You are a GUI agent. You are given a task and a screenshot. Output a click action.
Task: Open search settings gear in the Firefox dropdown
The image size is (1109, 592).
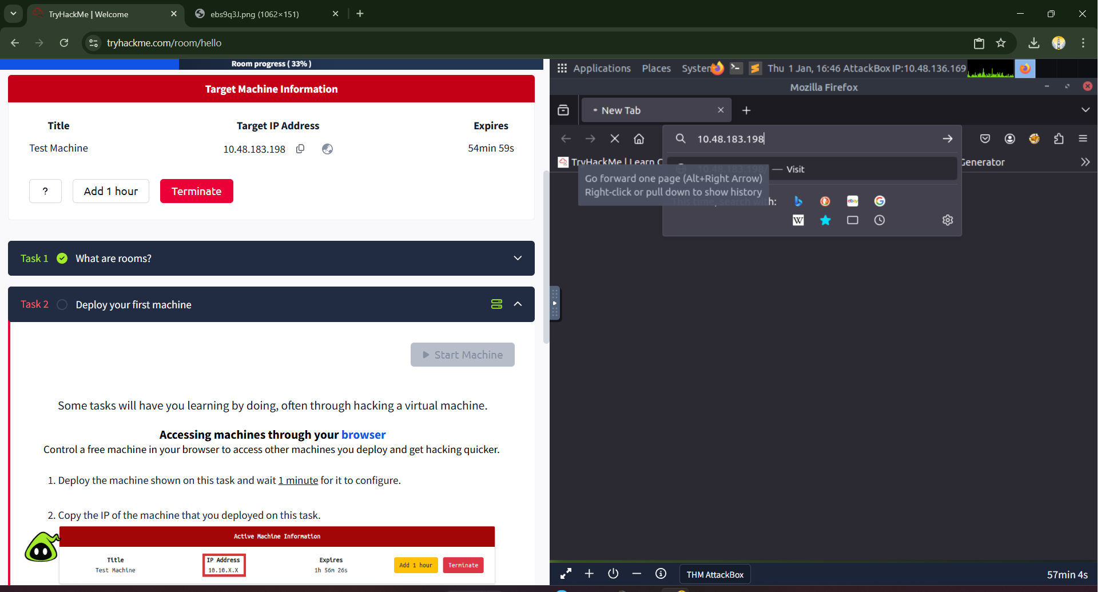[948, 220]
